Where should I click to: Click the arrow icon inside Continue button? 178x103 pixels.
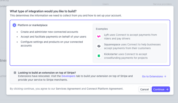167,89
